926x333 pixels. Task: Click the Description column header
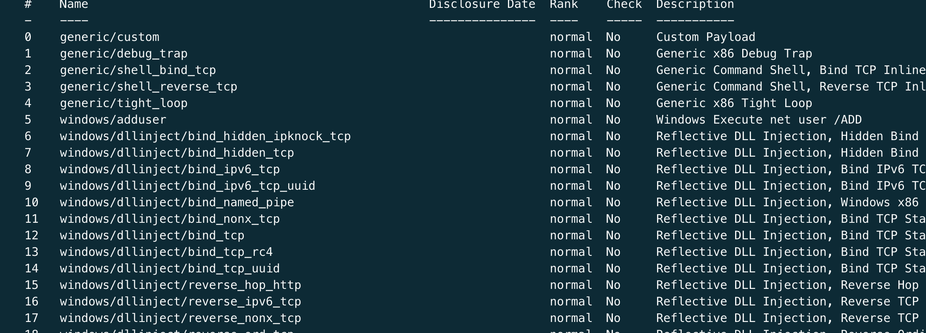tap(695, 5)
